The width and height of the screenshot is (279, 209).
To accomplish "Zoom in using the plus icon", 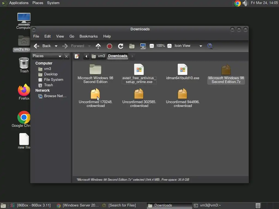I will tap(169, 46).
